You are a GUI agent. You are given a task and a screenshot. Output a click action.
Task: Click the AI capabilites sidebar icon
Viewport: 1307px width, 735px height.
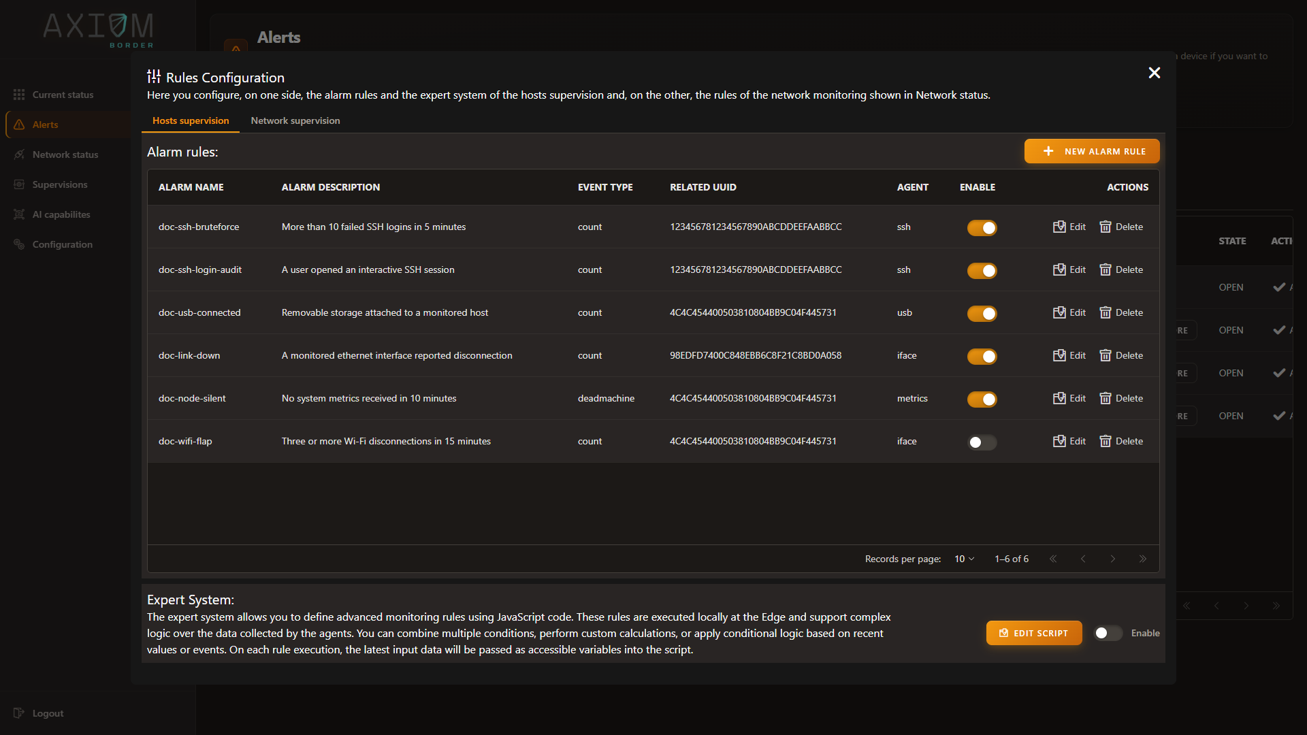pyautogui.click(x=19, y=214)
